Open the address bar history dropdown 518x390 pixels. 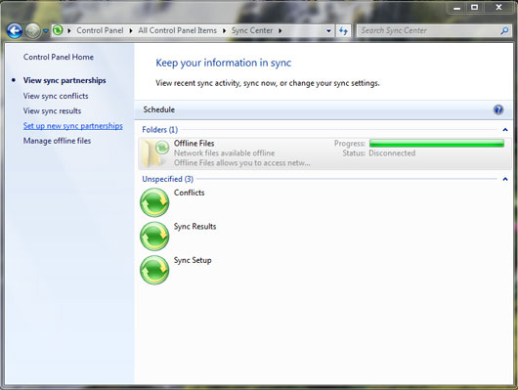[x=328, y=30]
